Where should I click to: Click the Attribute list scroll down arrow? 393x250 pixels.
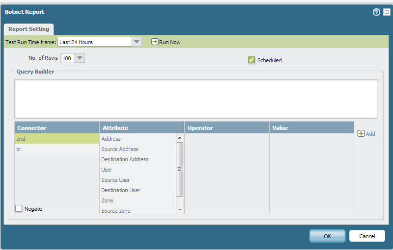180,209
